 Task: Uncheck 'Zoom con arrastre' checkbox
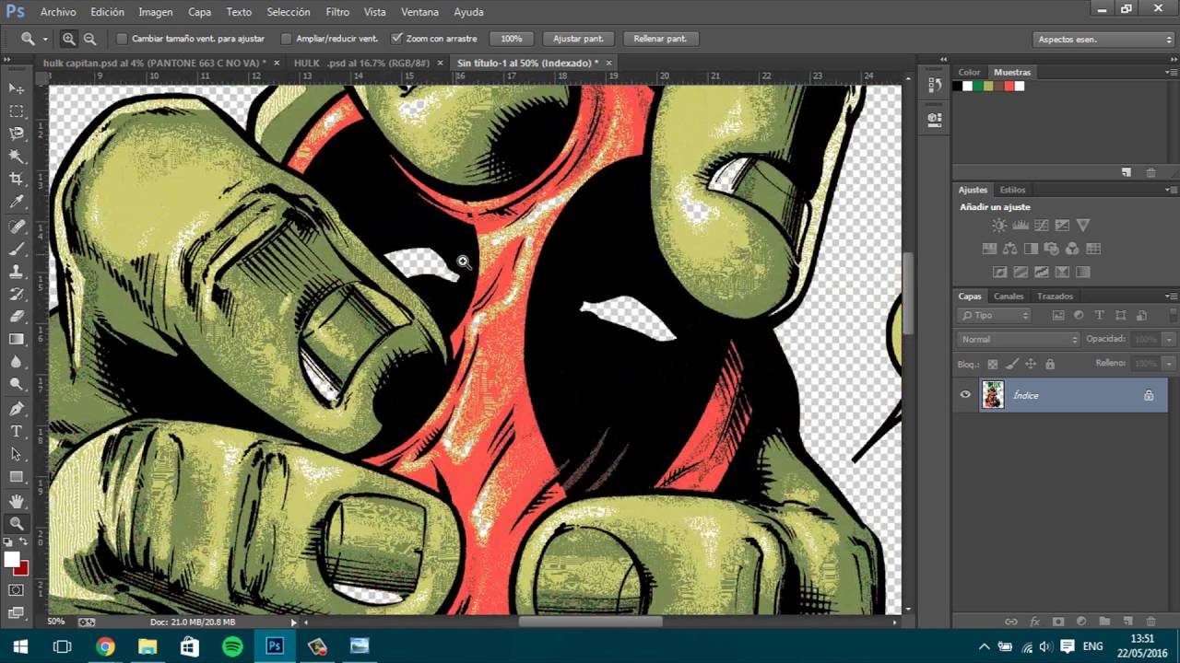click(396, 39)
